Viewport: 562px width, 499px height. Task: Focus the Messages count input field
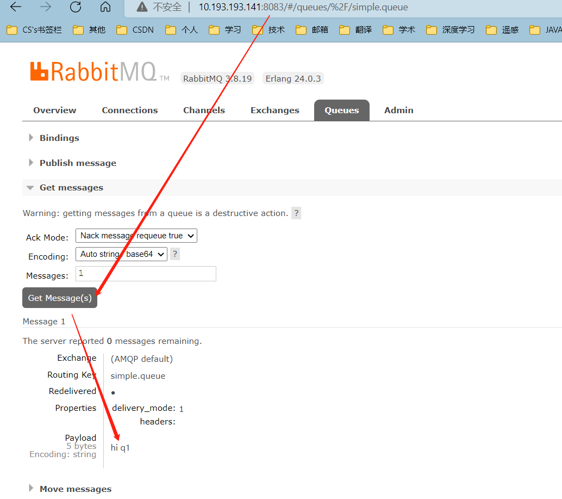click(x=146, y=274)
